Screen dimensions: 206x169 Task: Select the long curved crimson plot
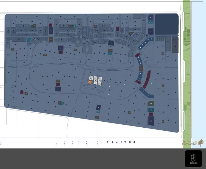tap(147, 80)
